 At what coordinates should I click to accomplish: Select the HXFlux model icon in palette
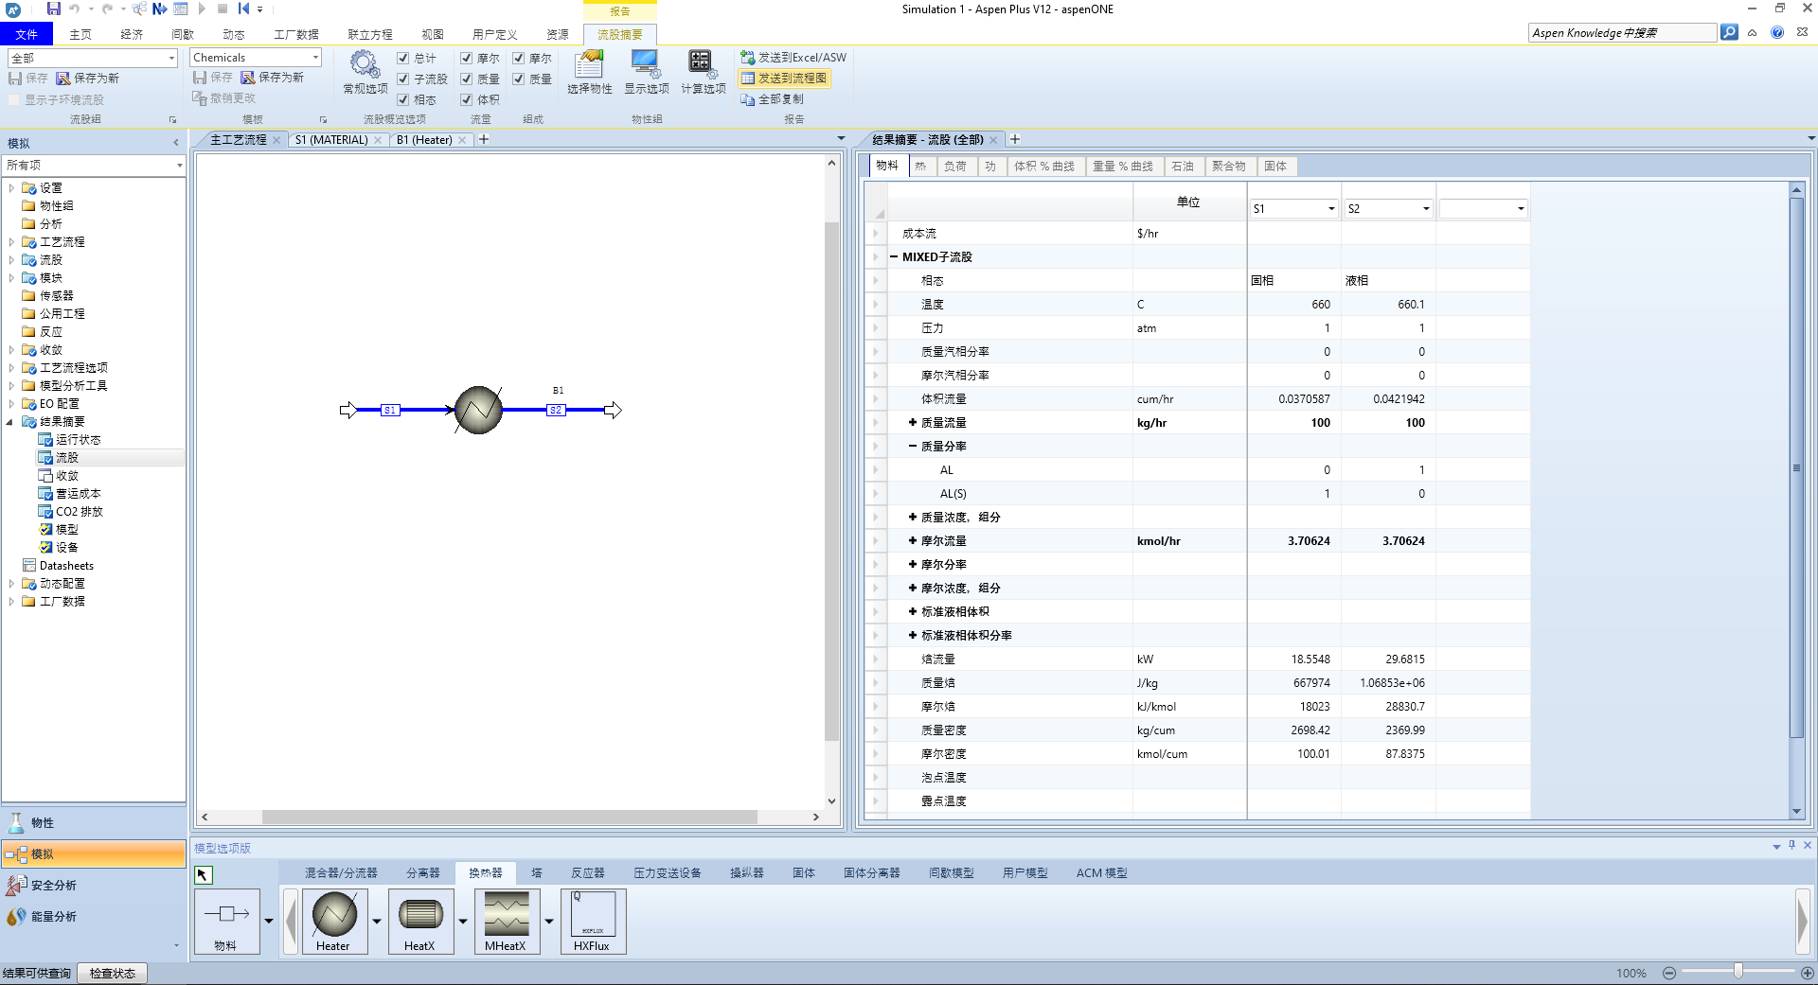point(593,921)
